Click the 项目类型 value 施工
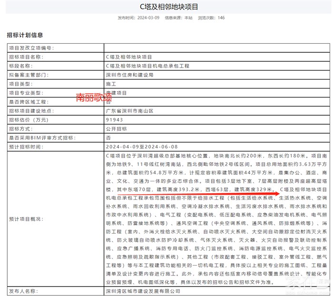The height and width of the screenshot is (296, 333). (111, 84)
